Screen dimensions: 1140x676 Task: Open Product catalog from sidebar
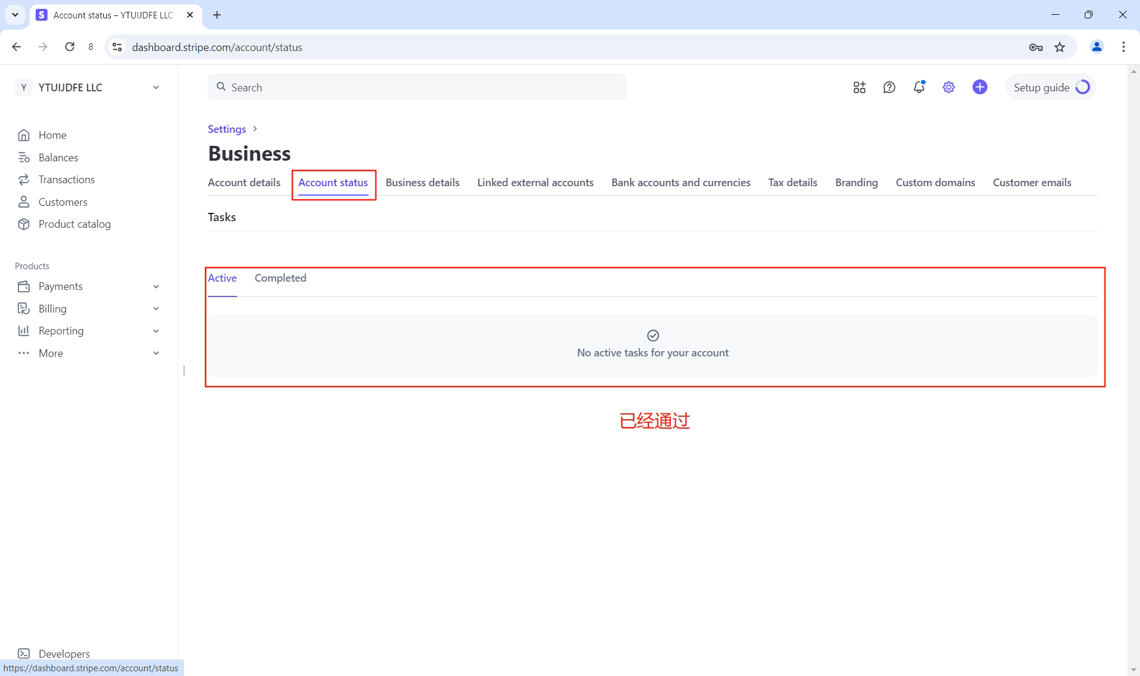(74, 224)
